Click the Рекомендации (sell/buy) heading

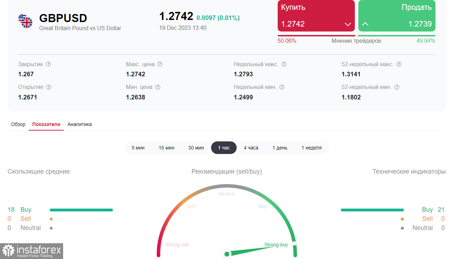pos(226,171)
